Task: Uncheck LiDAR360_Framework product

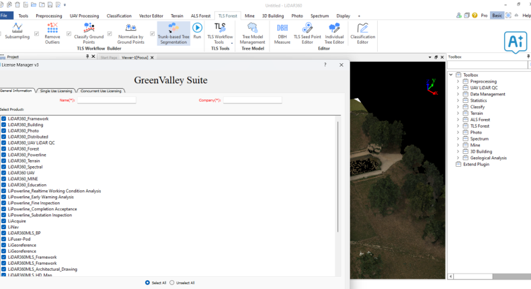Action: 4,118
